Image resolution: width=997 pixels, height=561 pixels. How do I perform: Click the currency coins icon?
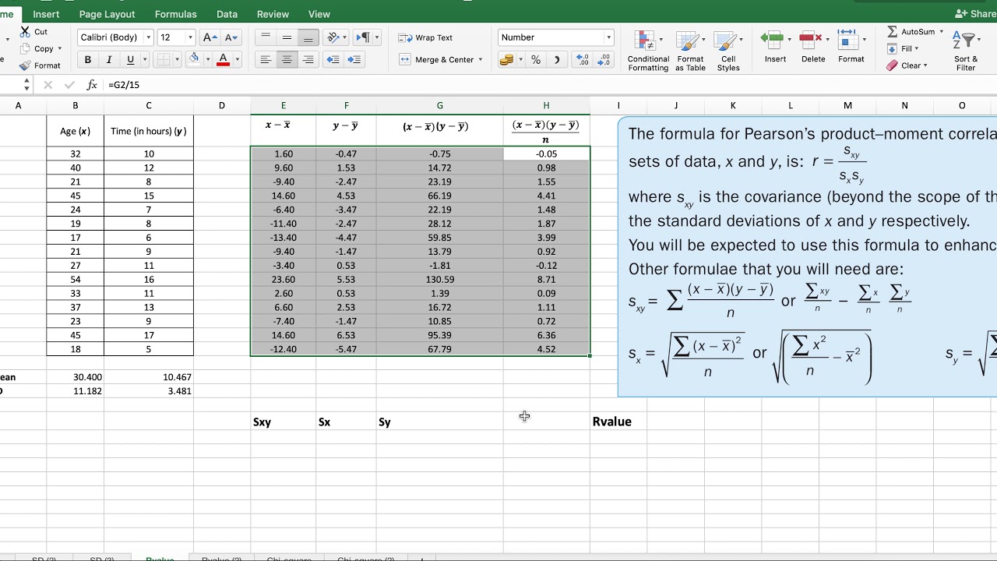[x=506, y=60]
